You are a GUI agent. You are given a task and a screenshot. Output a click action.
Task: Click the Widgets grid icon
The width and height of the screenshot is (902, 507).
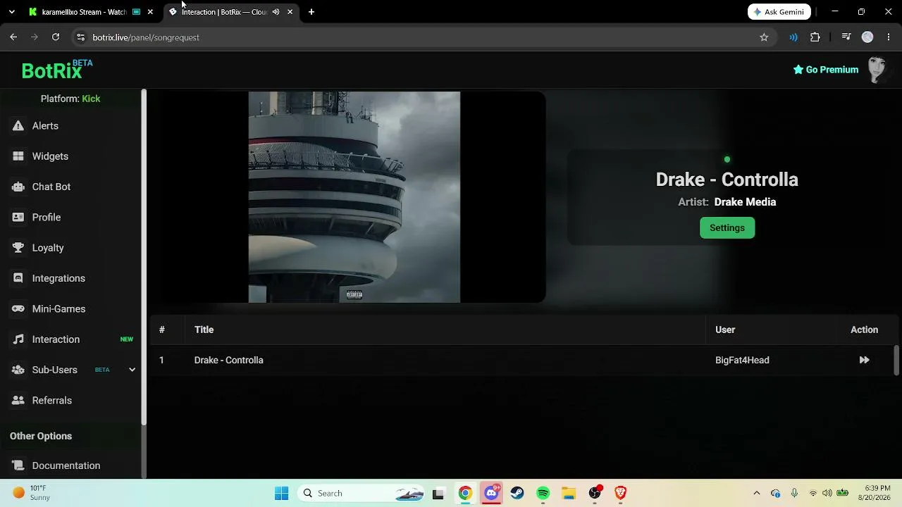(x=18, y=156)
